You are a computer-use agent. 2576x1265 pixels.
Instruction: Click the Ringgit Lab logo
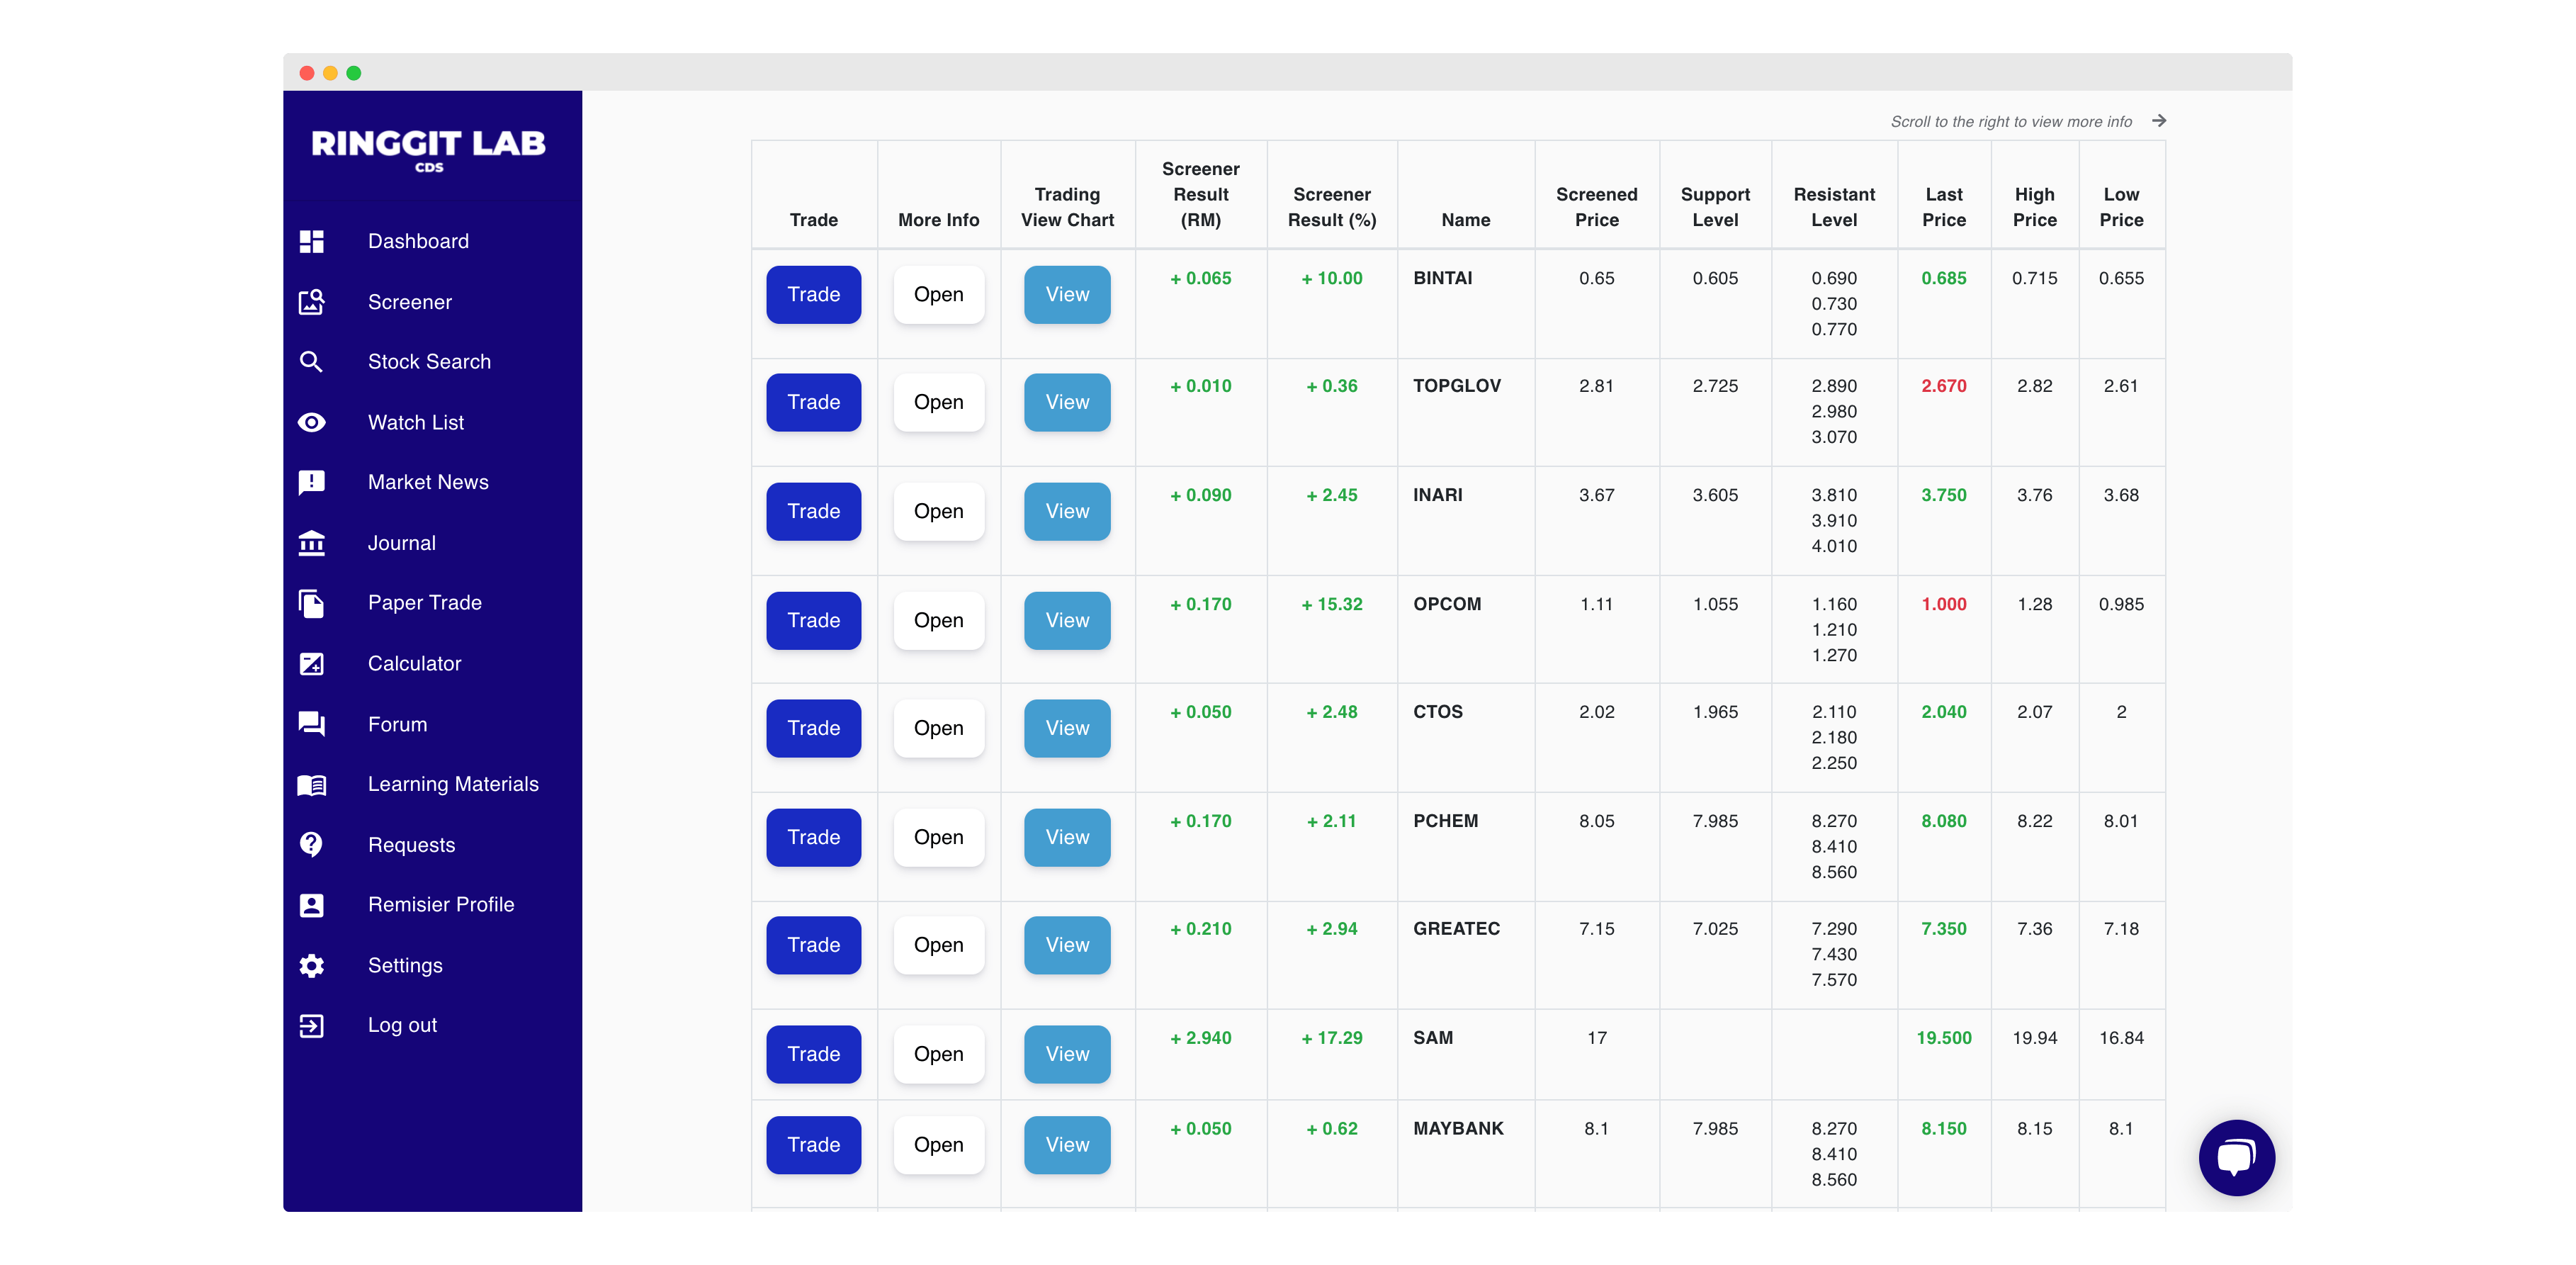click(x=428, y=148)
